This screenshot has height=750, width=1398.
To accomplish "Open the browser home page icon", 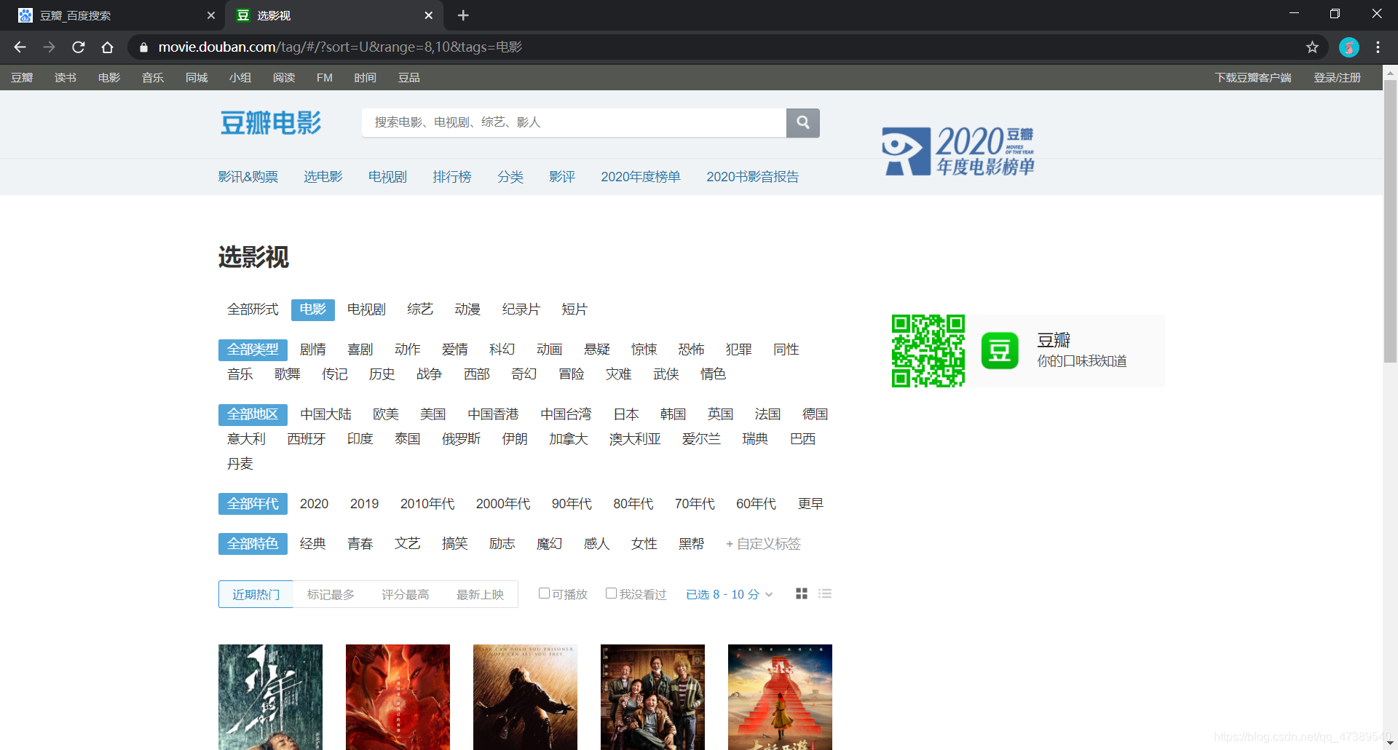I will (x=107, y=47).
